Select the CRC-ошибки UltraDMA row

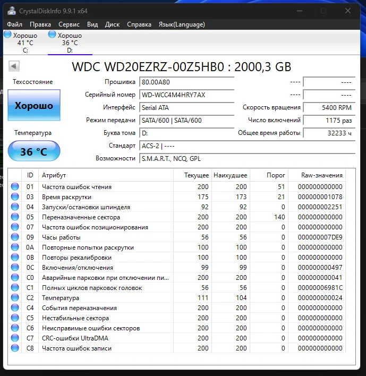(177, 338)
